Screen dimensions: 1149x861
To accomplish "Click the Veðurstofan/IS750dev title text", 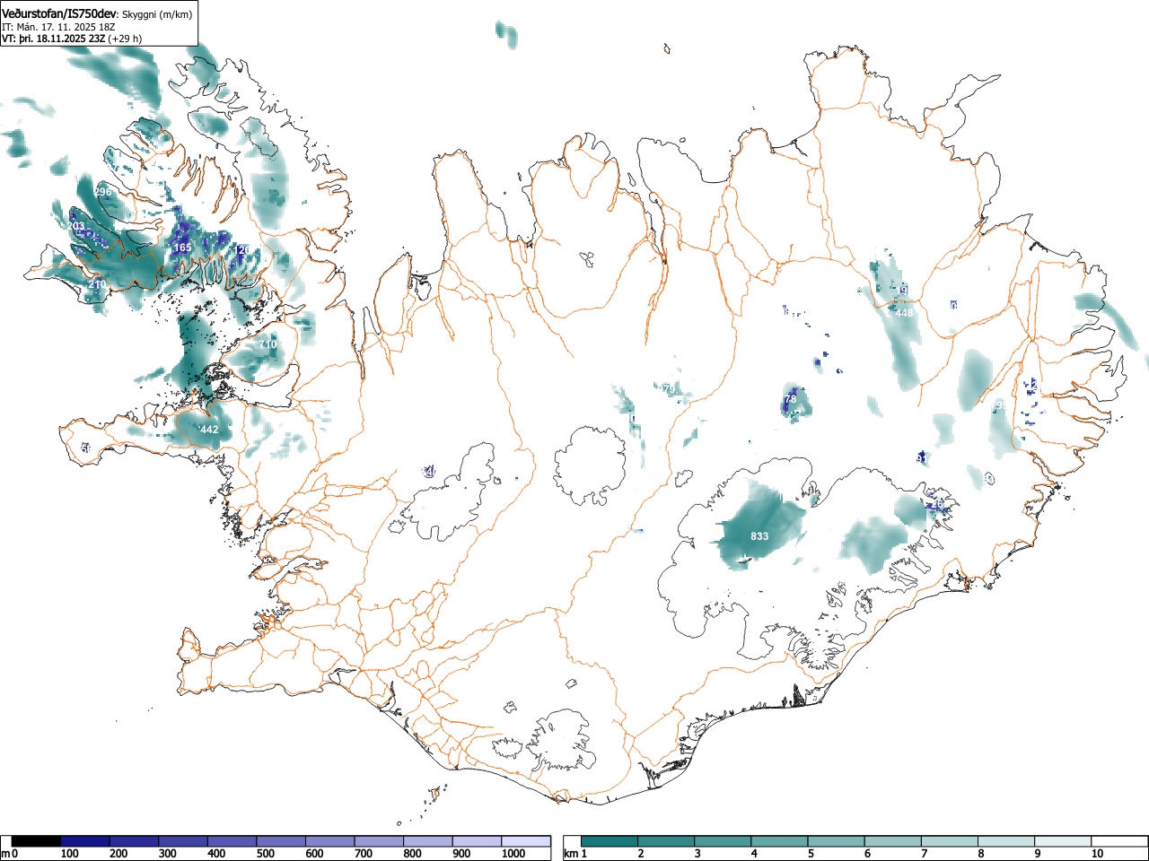I will pyautogui.click(x=60, y=13).
